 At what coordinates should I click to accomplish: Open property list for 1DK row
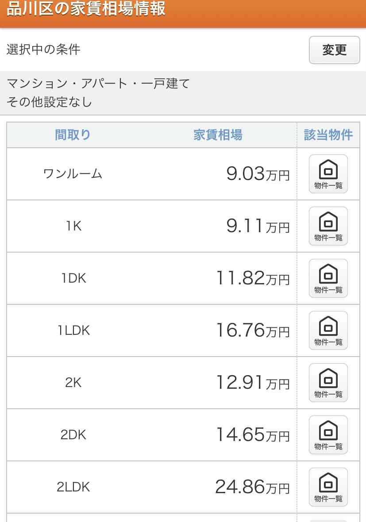pyautogui.click(x=328, y=278)
